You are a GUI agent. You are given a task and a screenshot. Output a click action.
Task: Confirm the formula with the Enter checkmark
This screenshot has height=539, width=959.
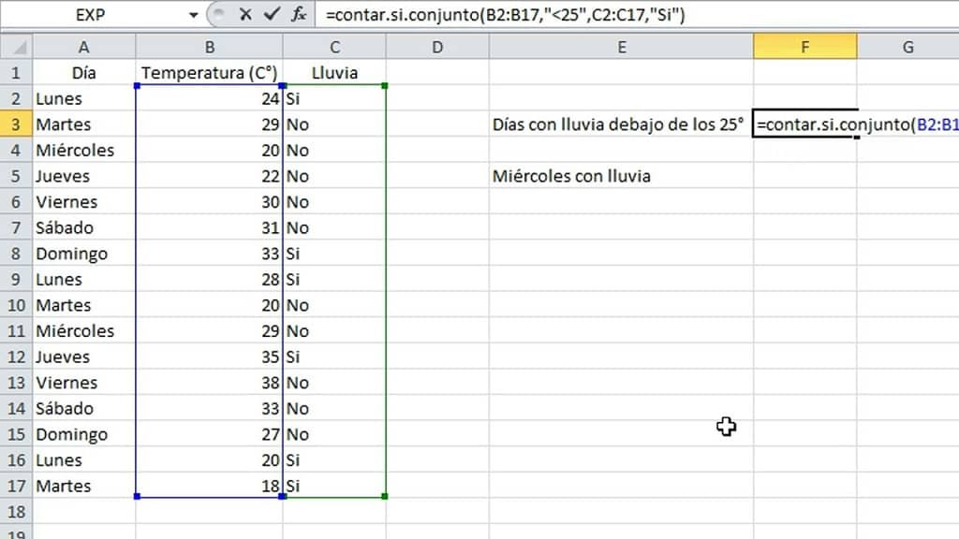272,15
